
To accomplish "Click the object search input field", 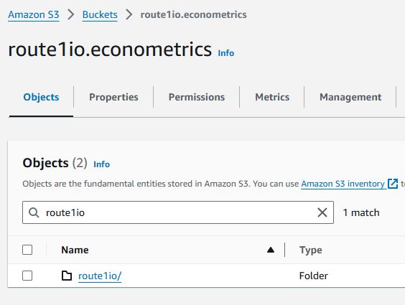I will tap(178, 212).
